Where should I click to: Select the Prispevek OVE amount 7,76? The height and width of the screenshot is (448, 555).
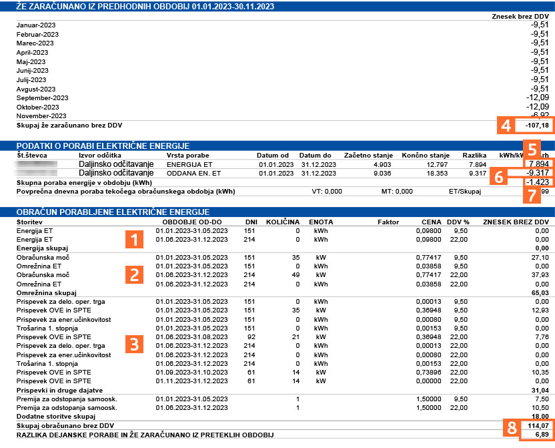(x=542, y=337)
